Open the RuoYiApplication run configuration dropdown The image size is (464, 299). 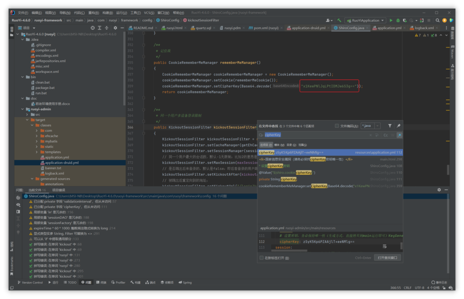click(x=366, y=20)
